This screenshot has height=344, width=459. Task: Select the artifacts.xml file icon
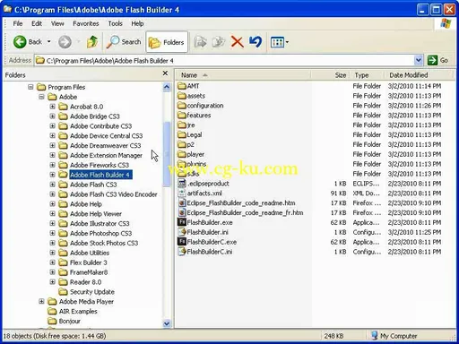pyautogui.click(x=182, y=193)
